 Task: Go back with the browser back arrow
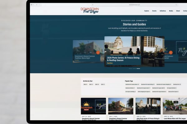tap(37, 5)
